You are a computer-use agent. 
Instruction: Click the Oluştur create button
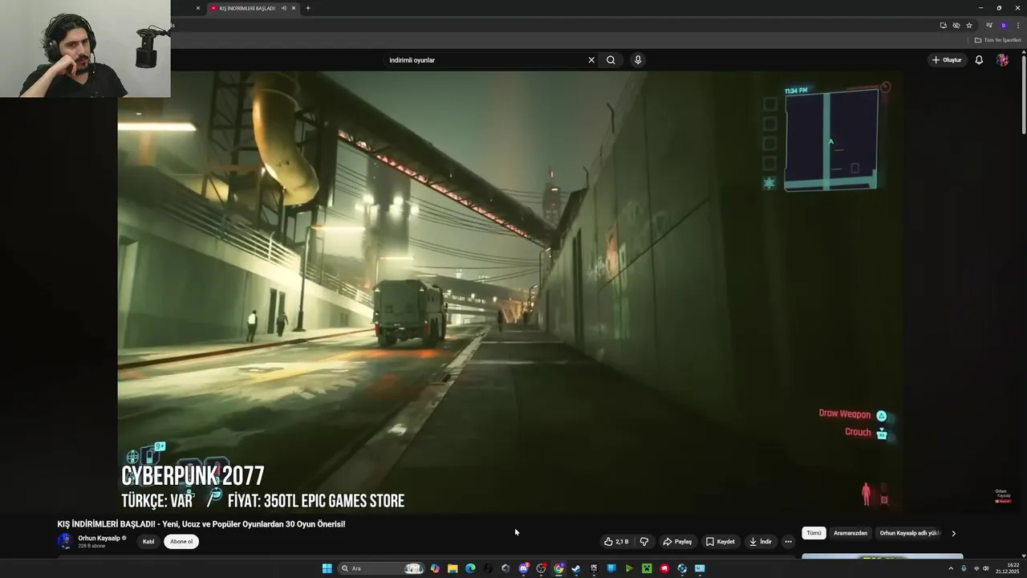coord(947,60)
